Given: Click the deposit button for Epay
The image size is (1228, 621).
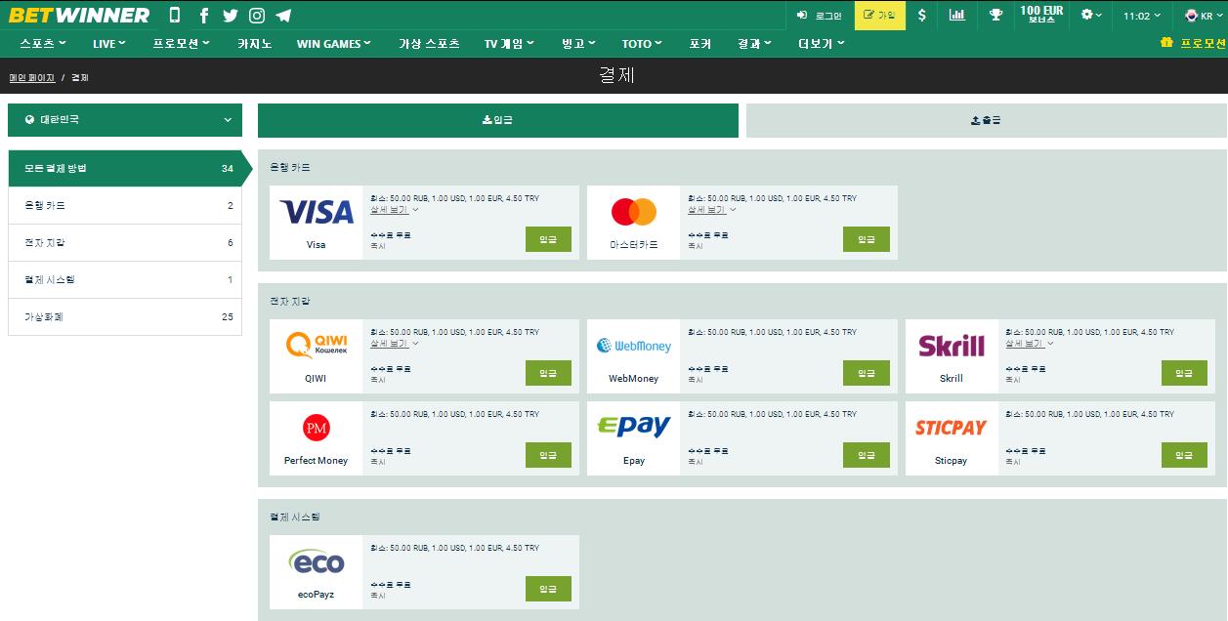Looking at the screenshot, I should pos(867,455).
